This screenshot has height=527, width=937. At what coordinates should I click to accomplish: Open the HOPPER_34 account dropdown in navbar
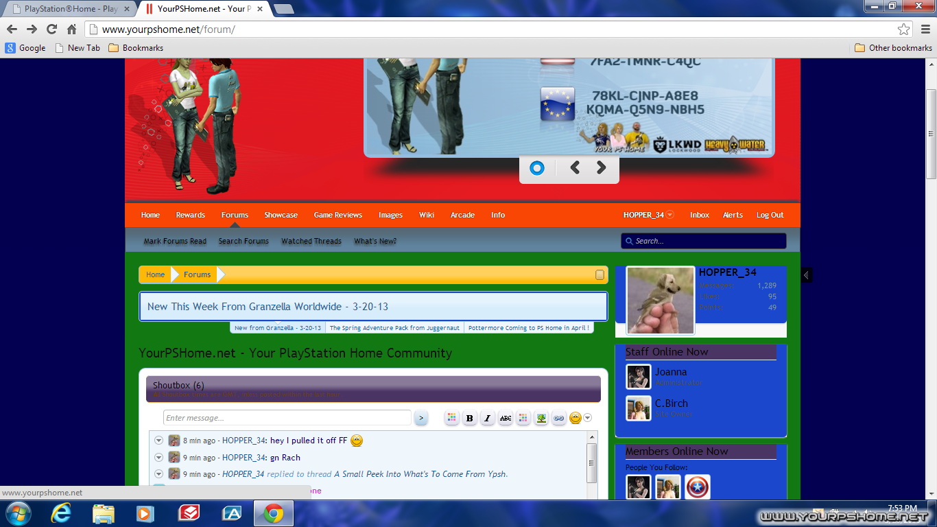tap(648, 215)
